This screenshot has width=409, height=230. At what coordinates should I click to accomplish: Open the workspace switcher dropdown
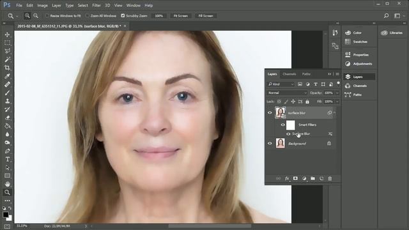[x=398, y=16]
